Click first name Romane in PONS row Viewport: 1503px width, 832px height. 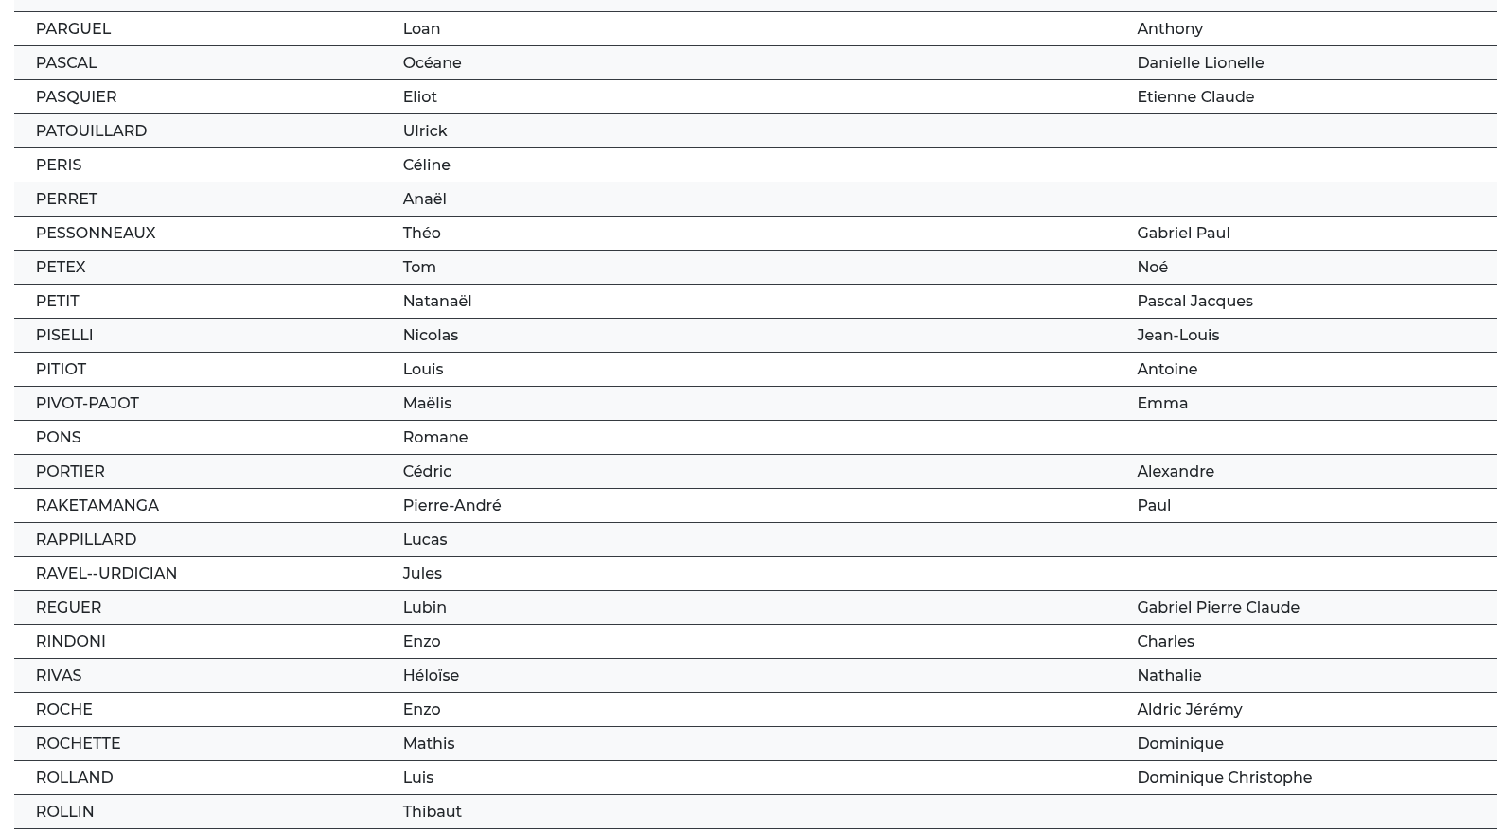click(434, 438)
